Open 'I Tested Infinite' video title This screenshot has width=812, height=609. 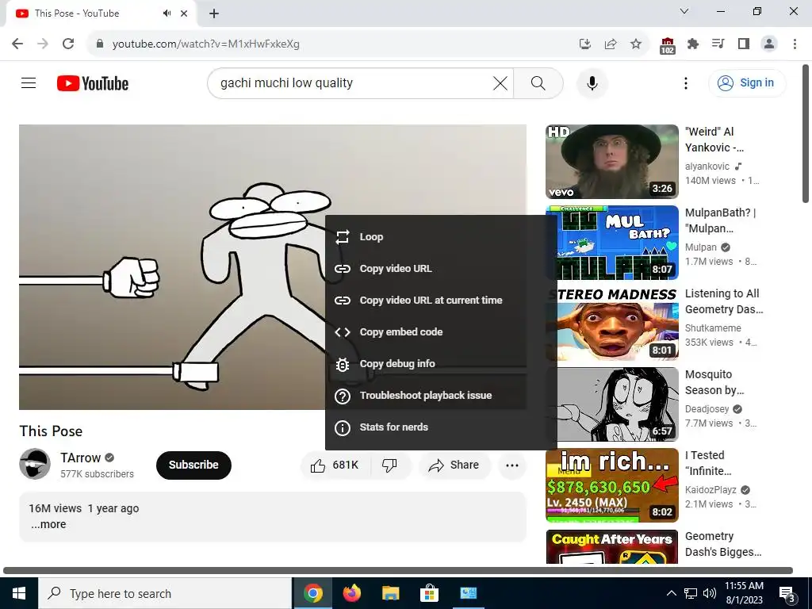(708, 463)
